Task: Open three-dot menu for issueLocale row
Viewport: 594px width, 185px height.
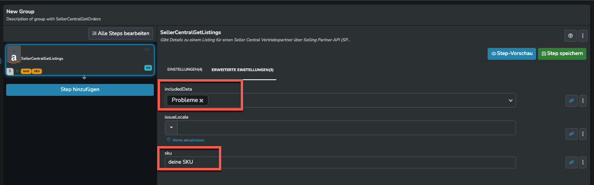Action: click(583, 134)
